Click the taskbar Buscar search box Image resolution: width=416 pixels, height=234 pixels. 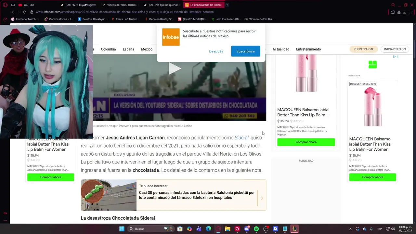[151, 229]
